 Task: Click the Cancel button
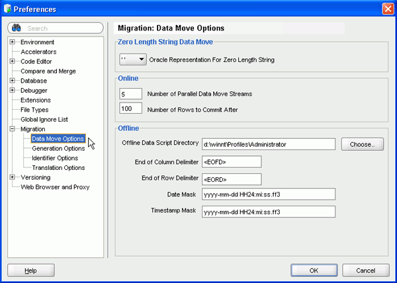point(365,270)
